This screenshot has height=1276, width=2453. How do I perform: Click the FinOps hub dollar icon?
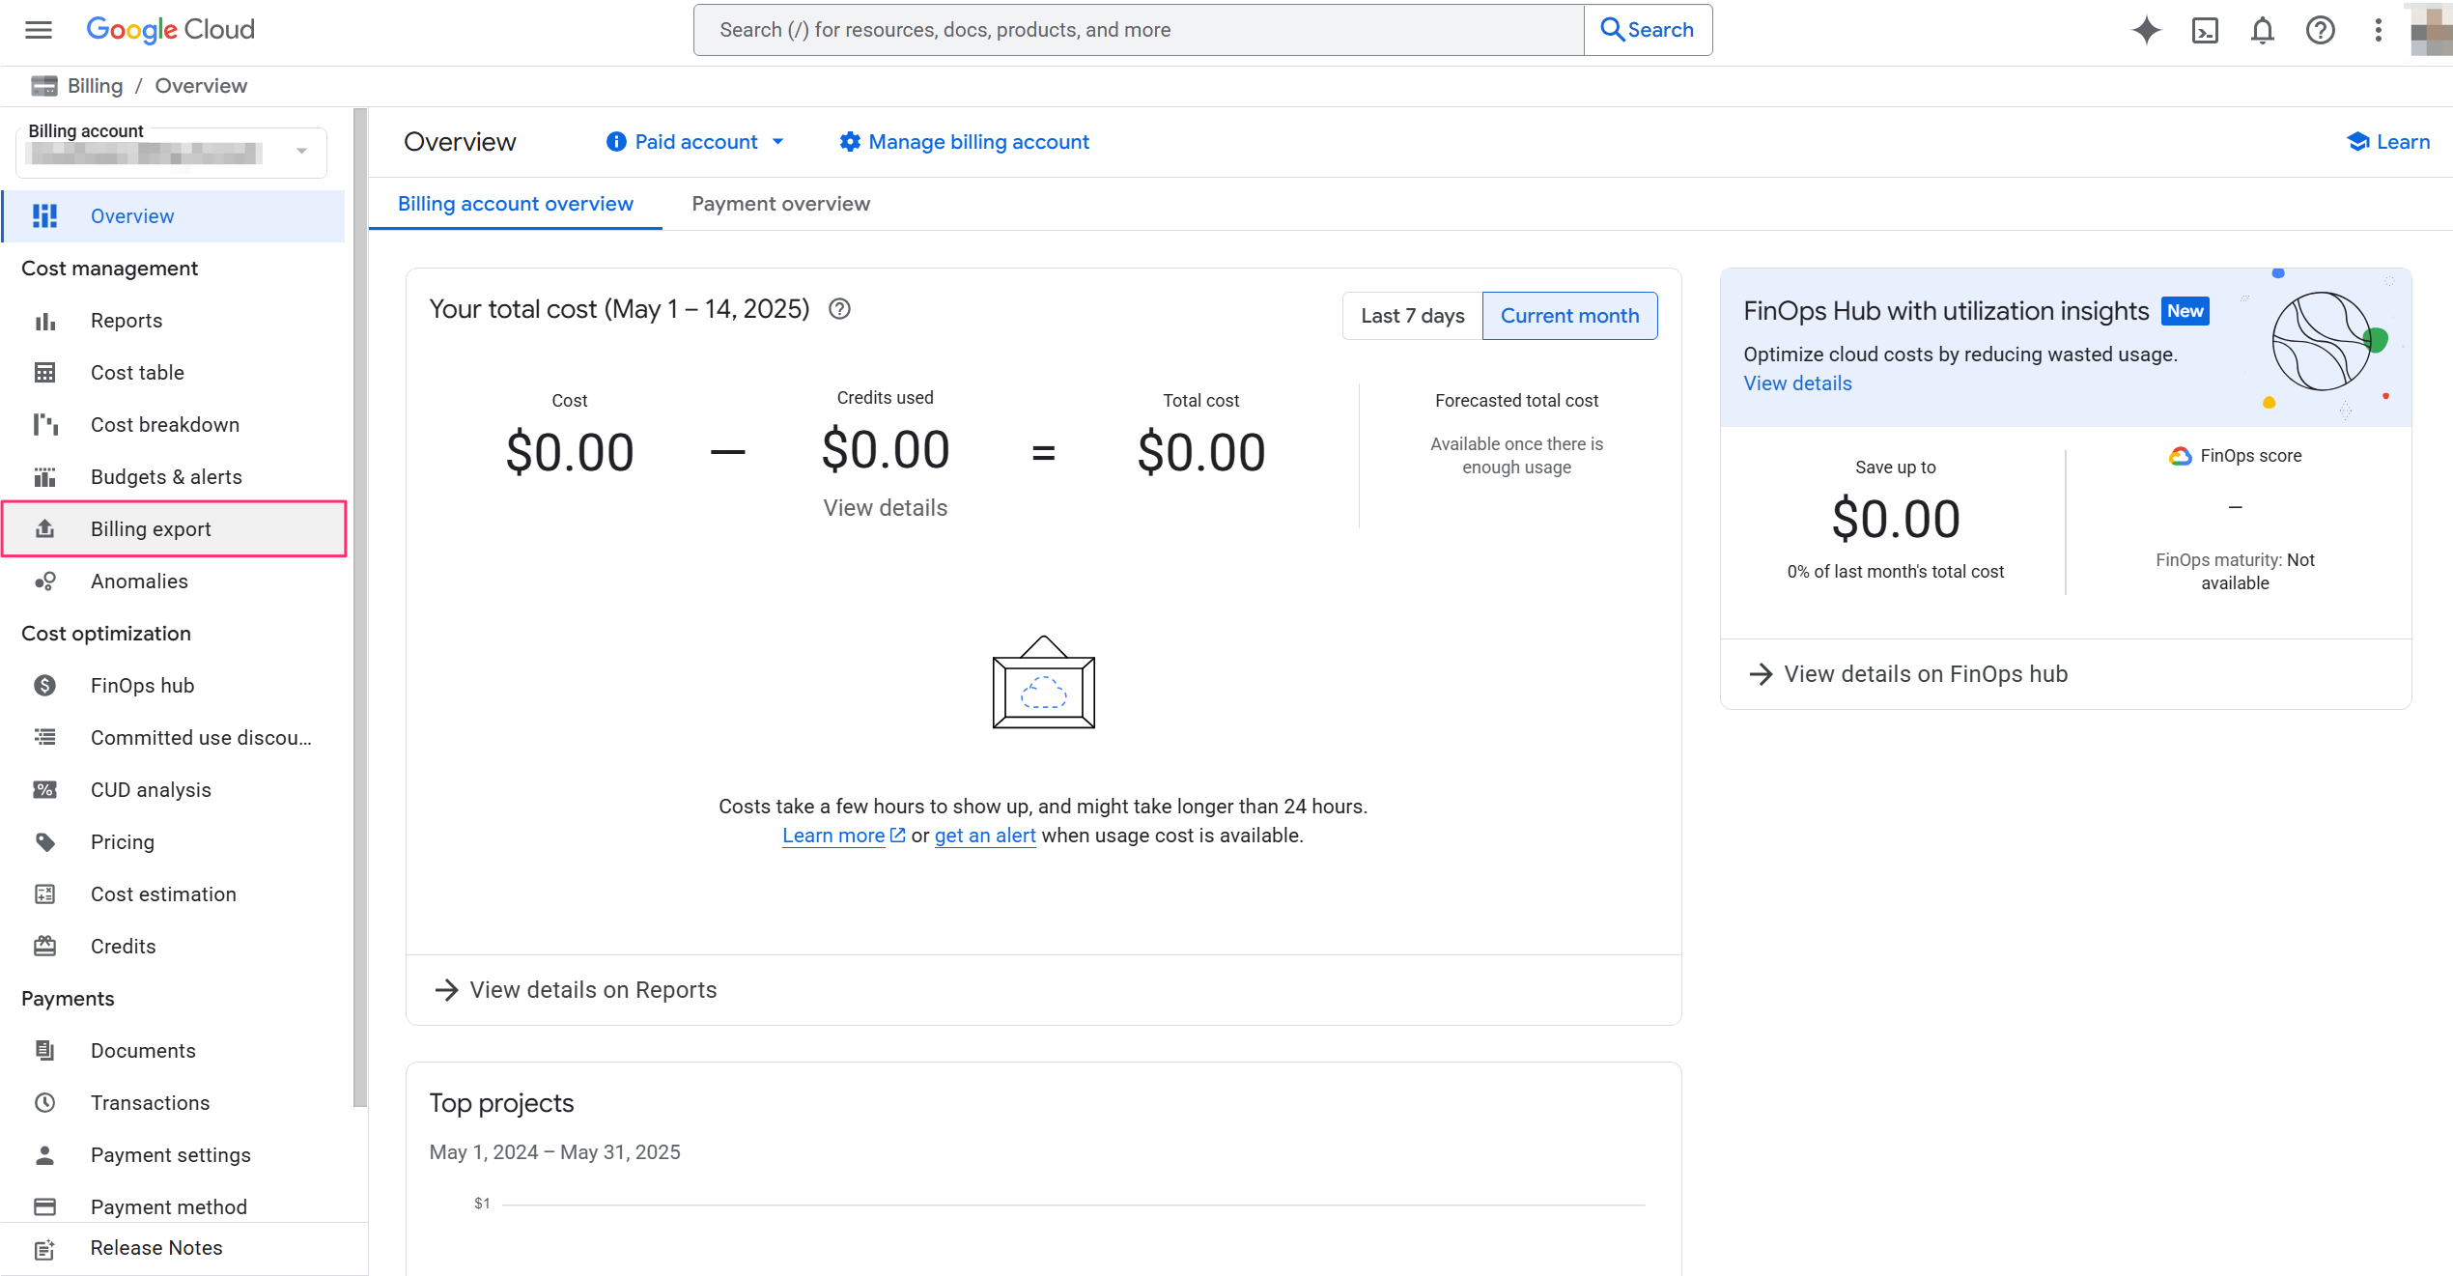(44, 685)
